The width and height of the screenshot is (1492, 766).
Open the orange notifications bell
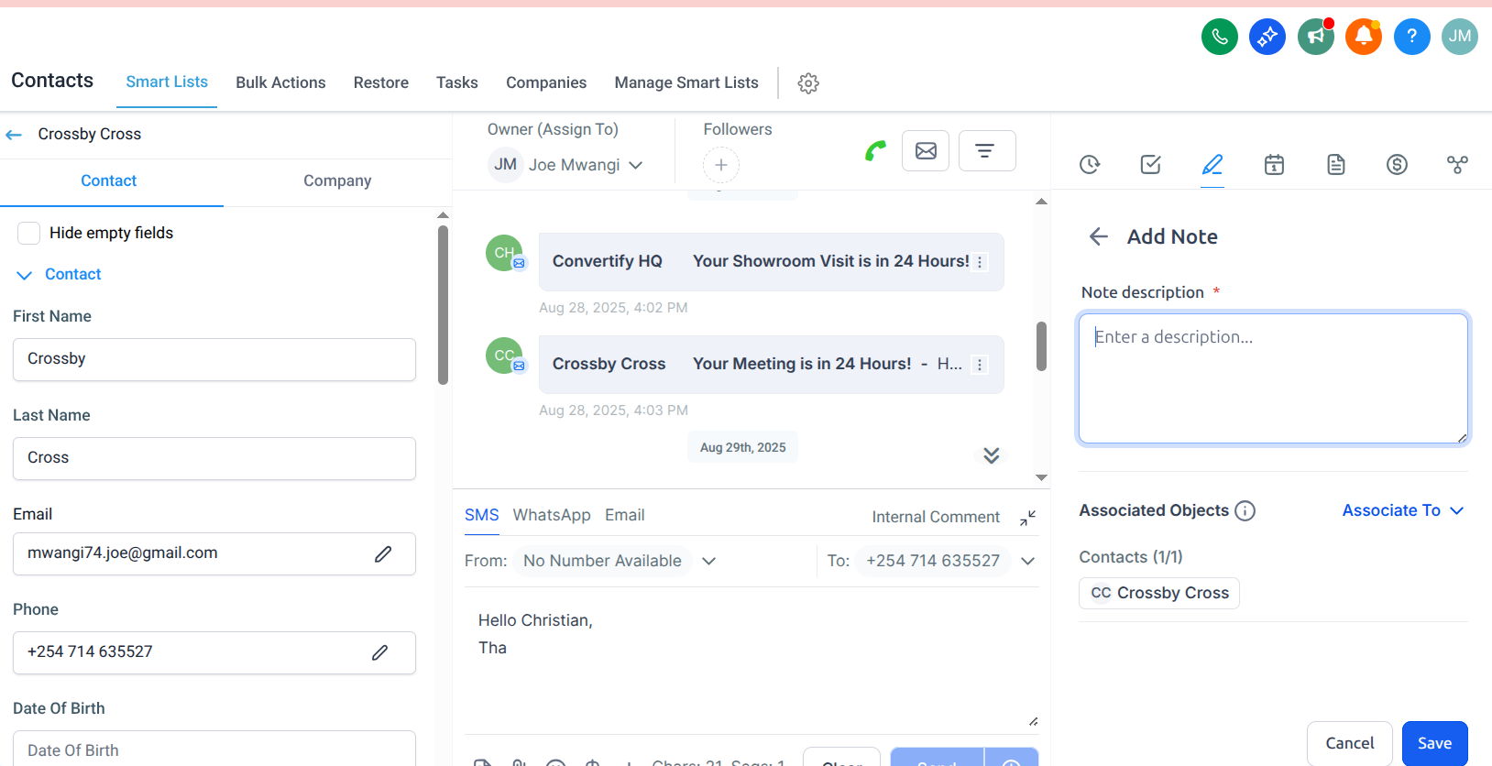tap(1364, 37)
